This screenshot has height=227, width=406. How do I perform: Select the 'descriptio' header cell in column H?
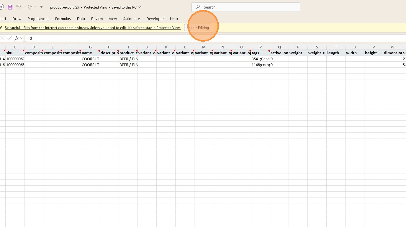pyautogui.click(x=109, y=53)
